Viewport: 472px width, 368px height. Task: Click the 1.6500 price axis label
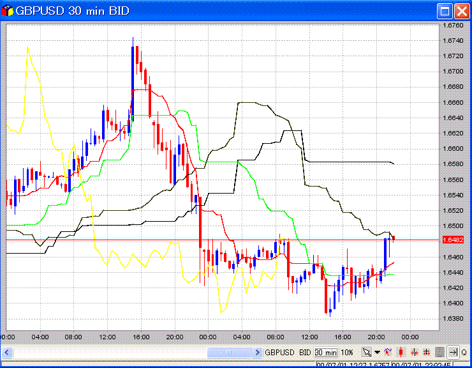pyautogui.click(x=453, y=226)
